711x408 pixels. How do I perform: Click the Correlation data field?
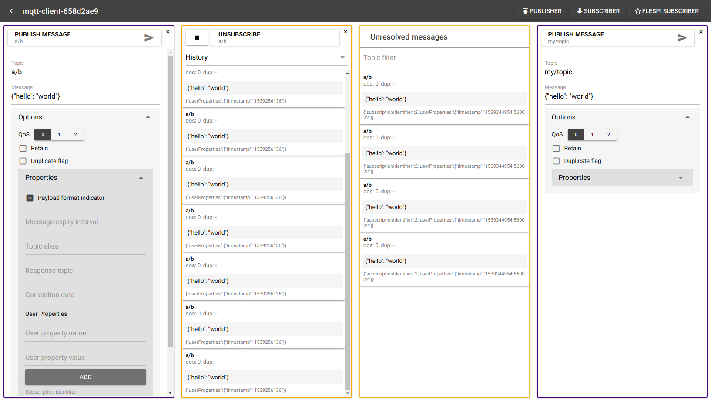(86, 295)
